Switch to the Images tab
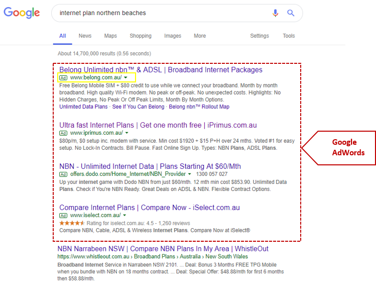This screenshot has width=376, height=290. pos(173,36)
